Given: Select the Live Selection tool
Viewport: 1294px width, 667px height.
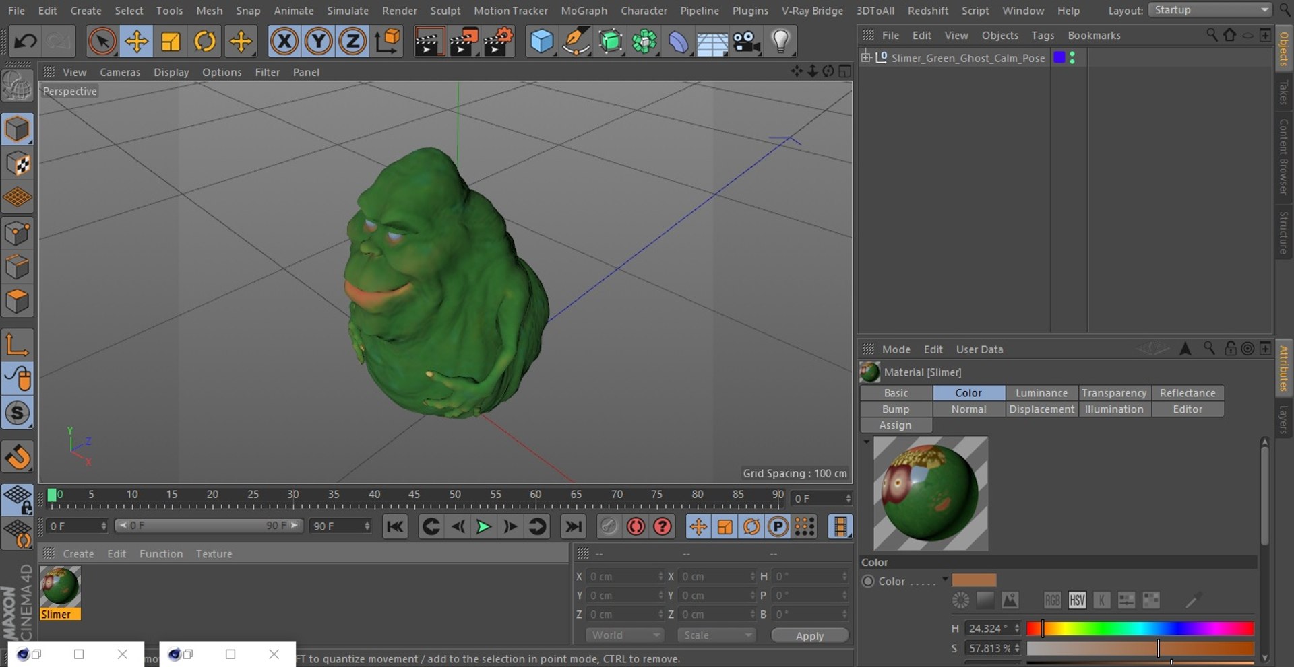Looking at the screenshot, I should (x=102, y=42).
